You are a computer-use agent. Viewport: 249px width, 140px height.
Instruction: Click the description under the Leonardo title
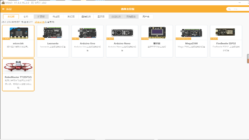coord(53,47)
